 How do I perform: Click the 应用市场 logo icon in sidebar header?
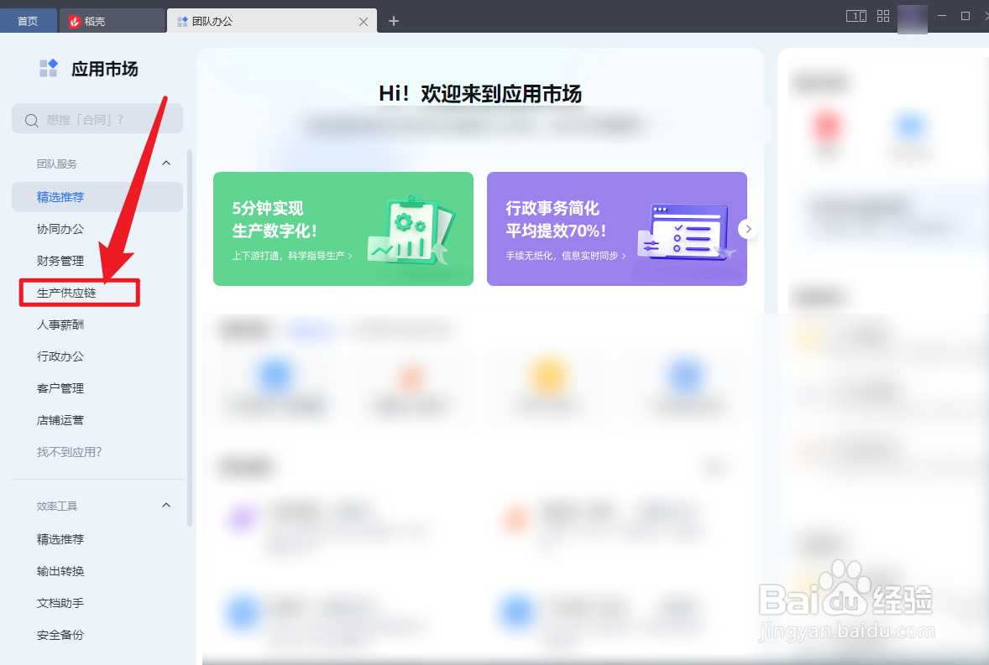click(x=48, y=68)
